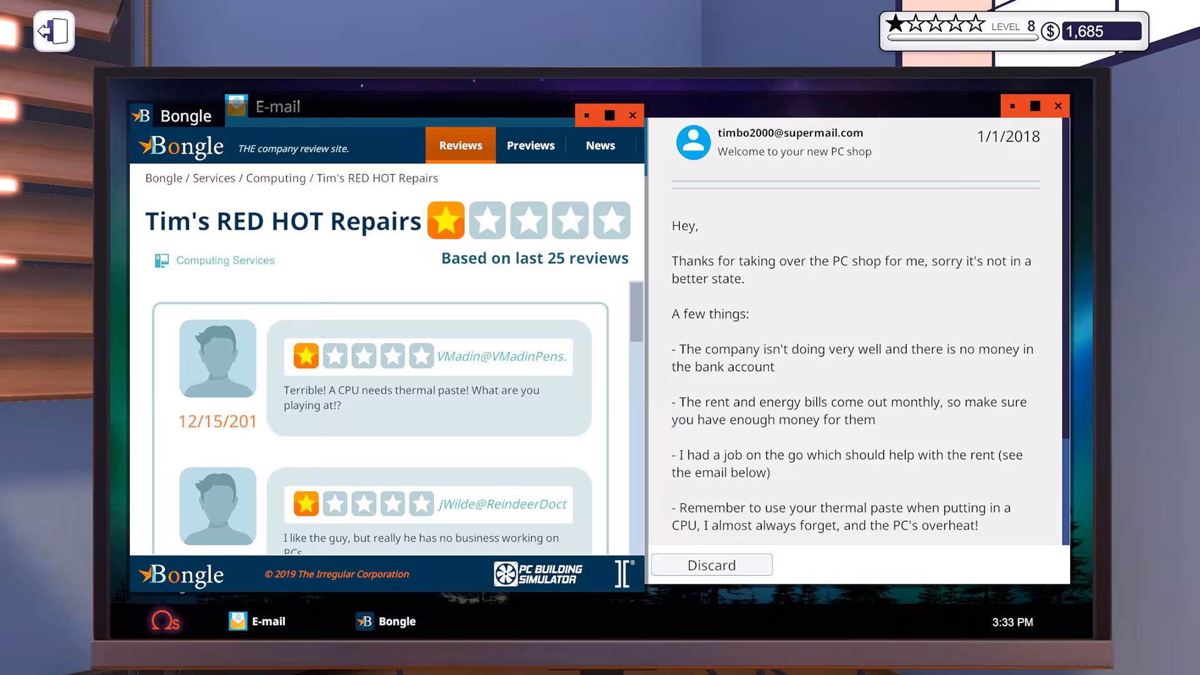Follow the Computing Services link
Screen dimensions: 1200x675
[x=225, y=261]
